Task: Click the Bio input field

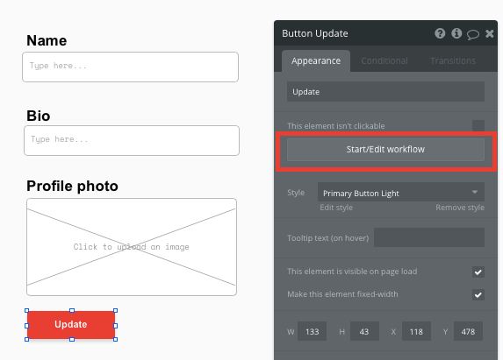Action: point(132,140)
